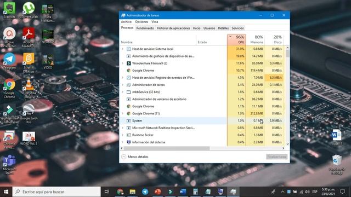Switch to the Historial de aplicaciones tab

(x=173, y=28)
